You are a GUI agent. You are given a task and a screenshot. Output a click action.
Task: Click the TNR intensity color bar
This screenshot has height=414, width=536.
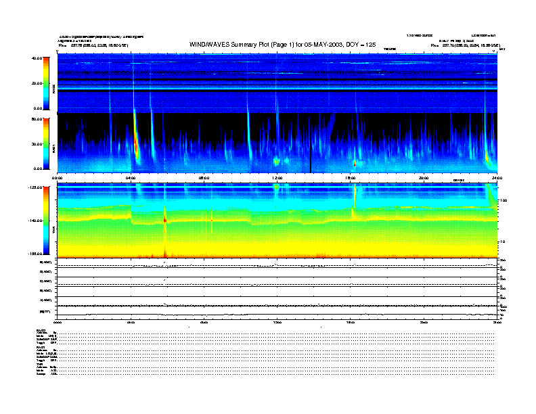(46, 221)
